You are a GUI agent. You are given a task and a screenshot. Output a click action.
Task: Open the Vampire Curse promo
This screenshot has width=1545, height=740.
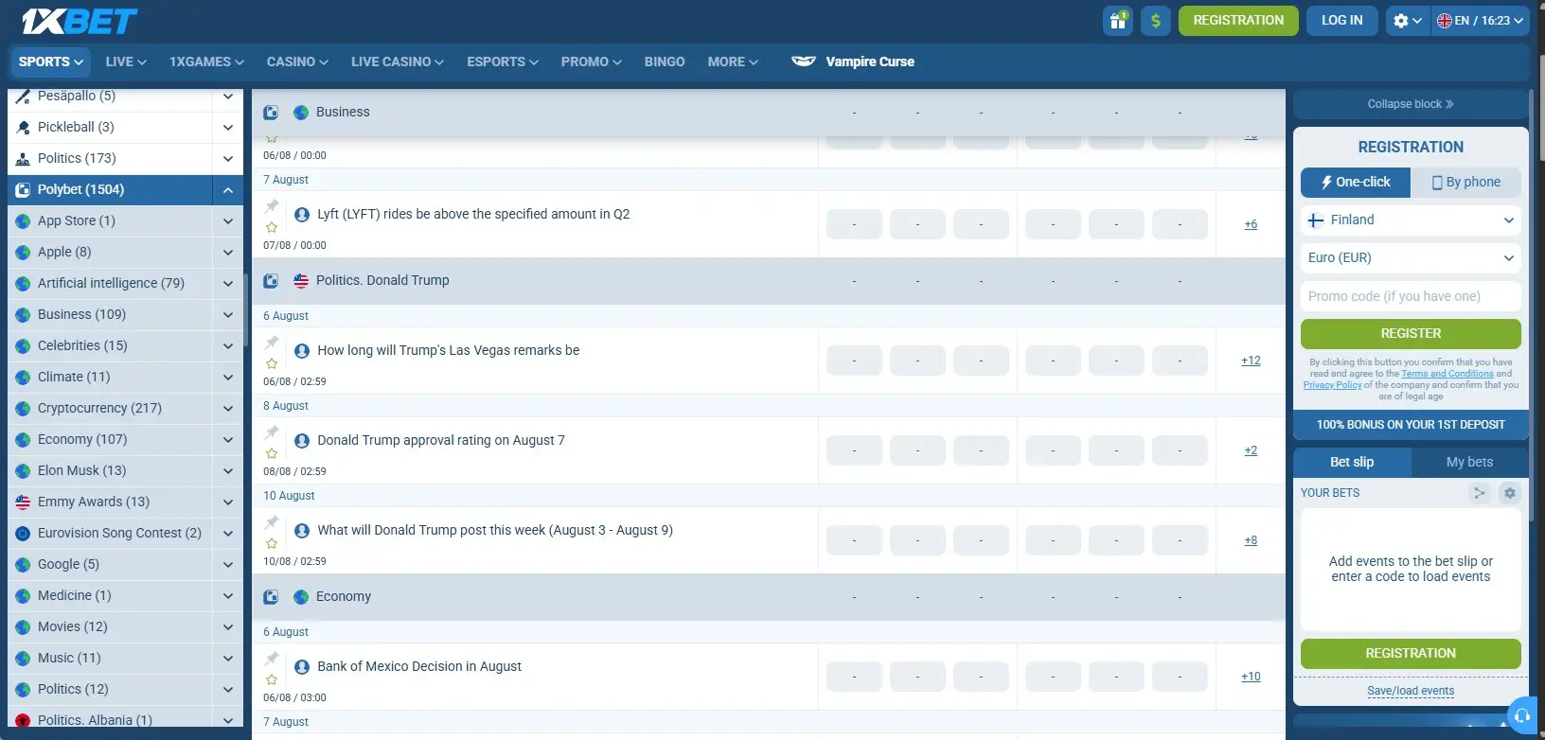click(853, 62)
